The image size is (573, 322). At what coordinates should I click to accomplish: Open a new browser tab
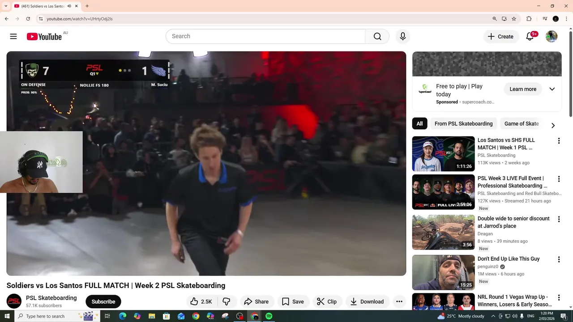tap(87, 6)
